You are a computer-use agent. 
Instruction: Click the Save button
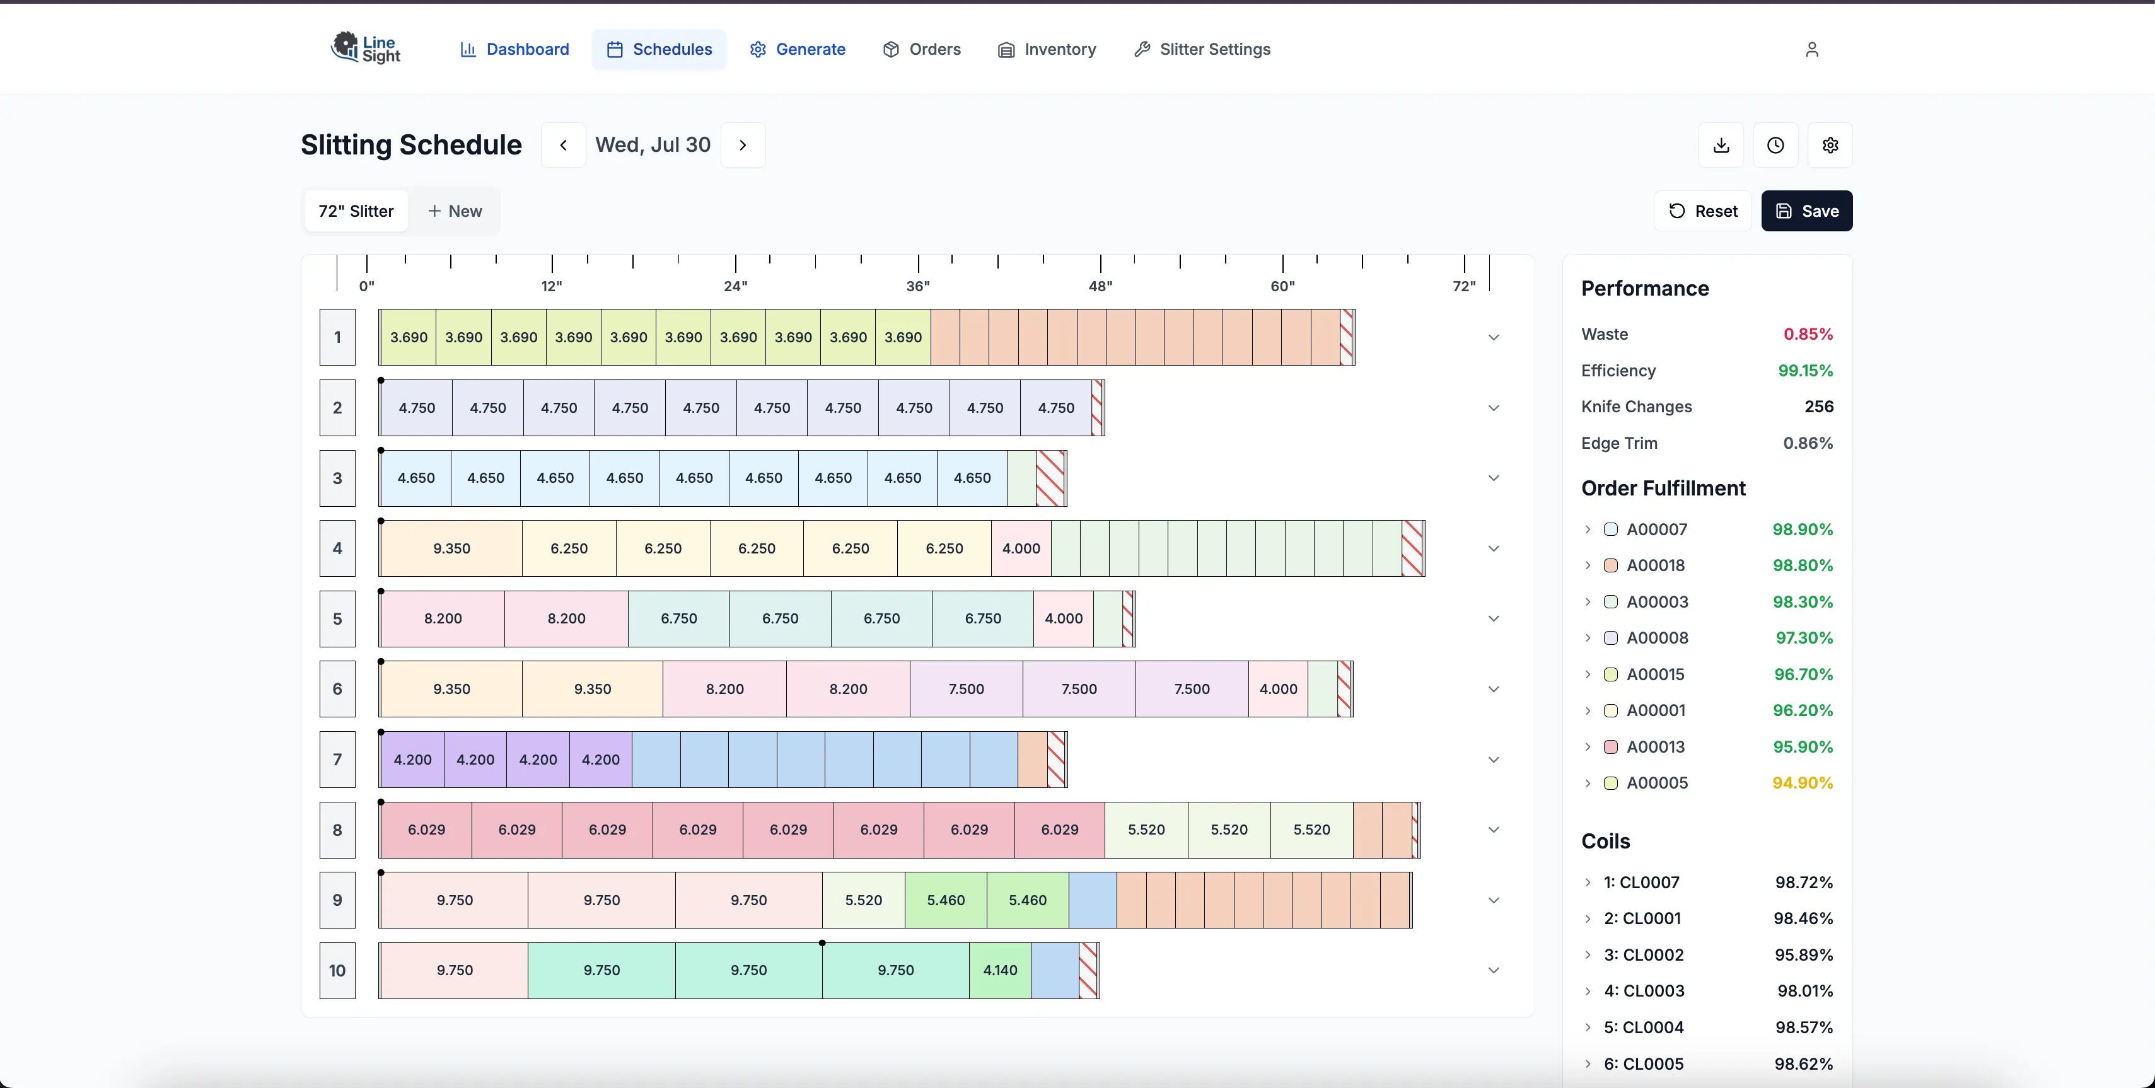(1806, 211)
